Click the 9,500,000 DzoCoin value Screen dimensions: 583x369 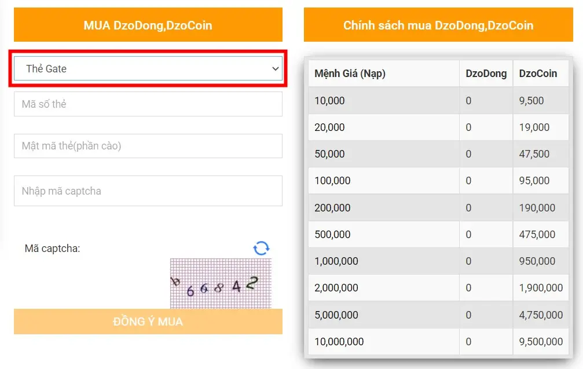541,342
